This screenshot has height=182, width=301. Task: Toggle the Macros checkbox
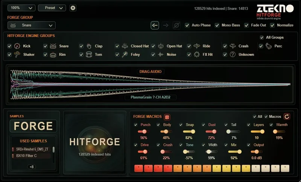(266, 117)
